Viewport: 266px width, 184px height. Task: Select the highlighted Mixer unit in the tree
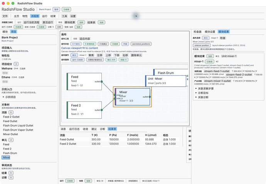[6, 157]
